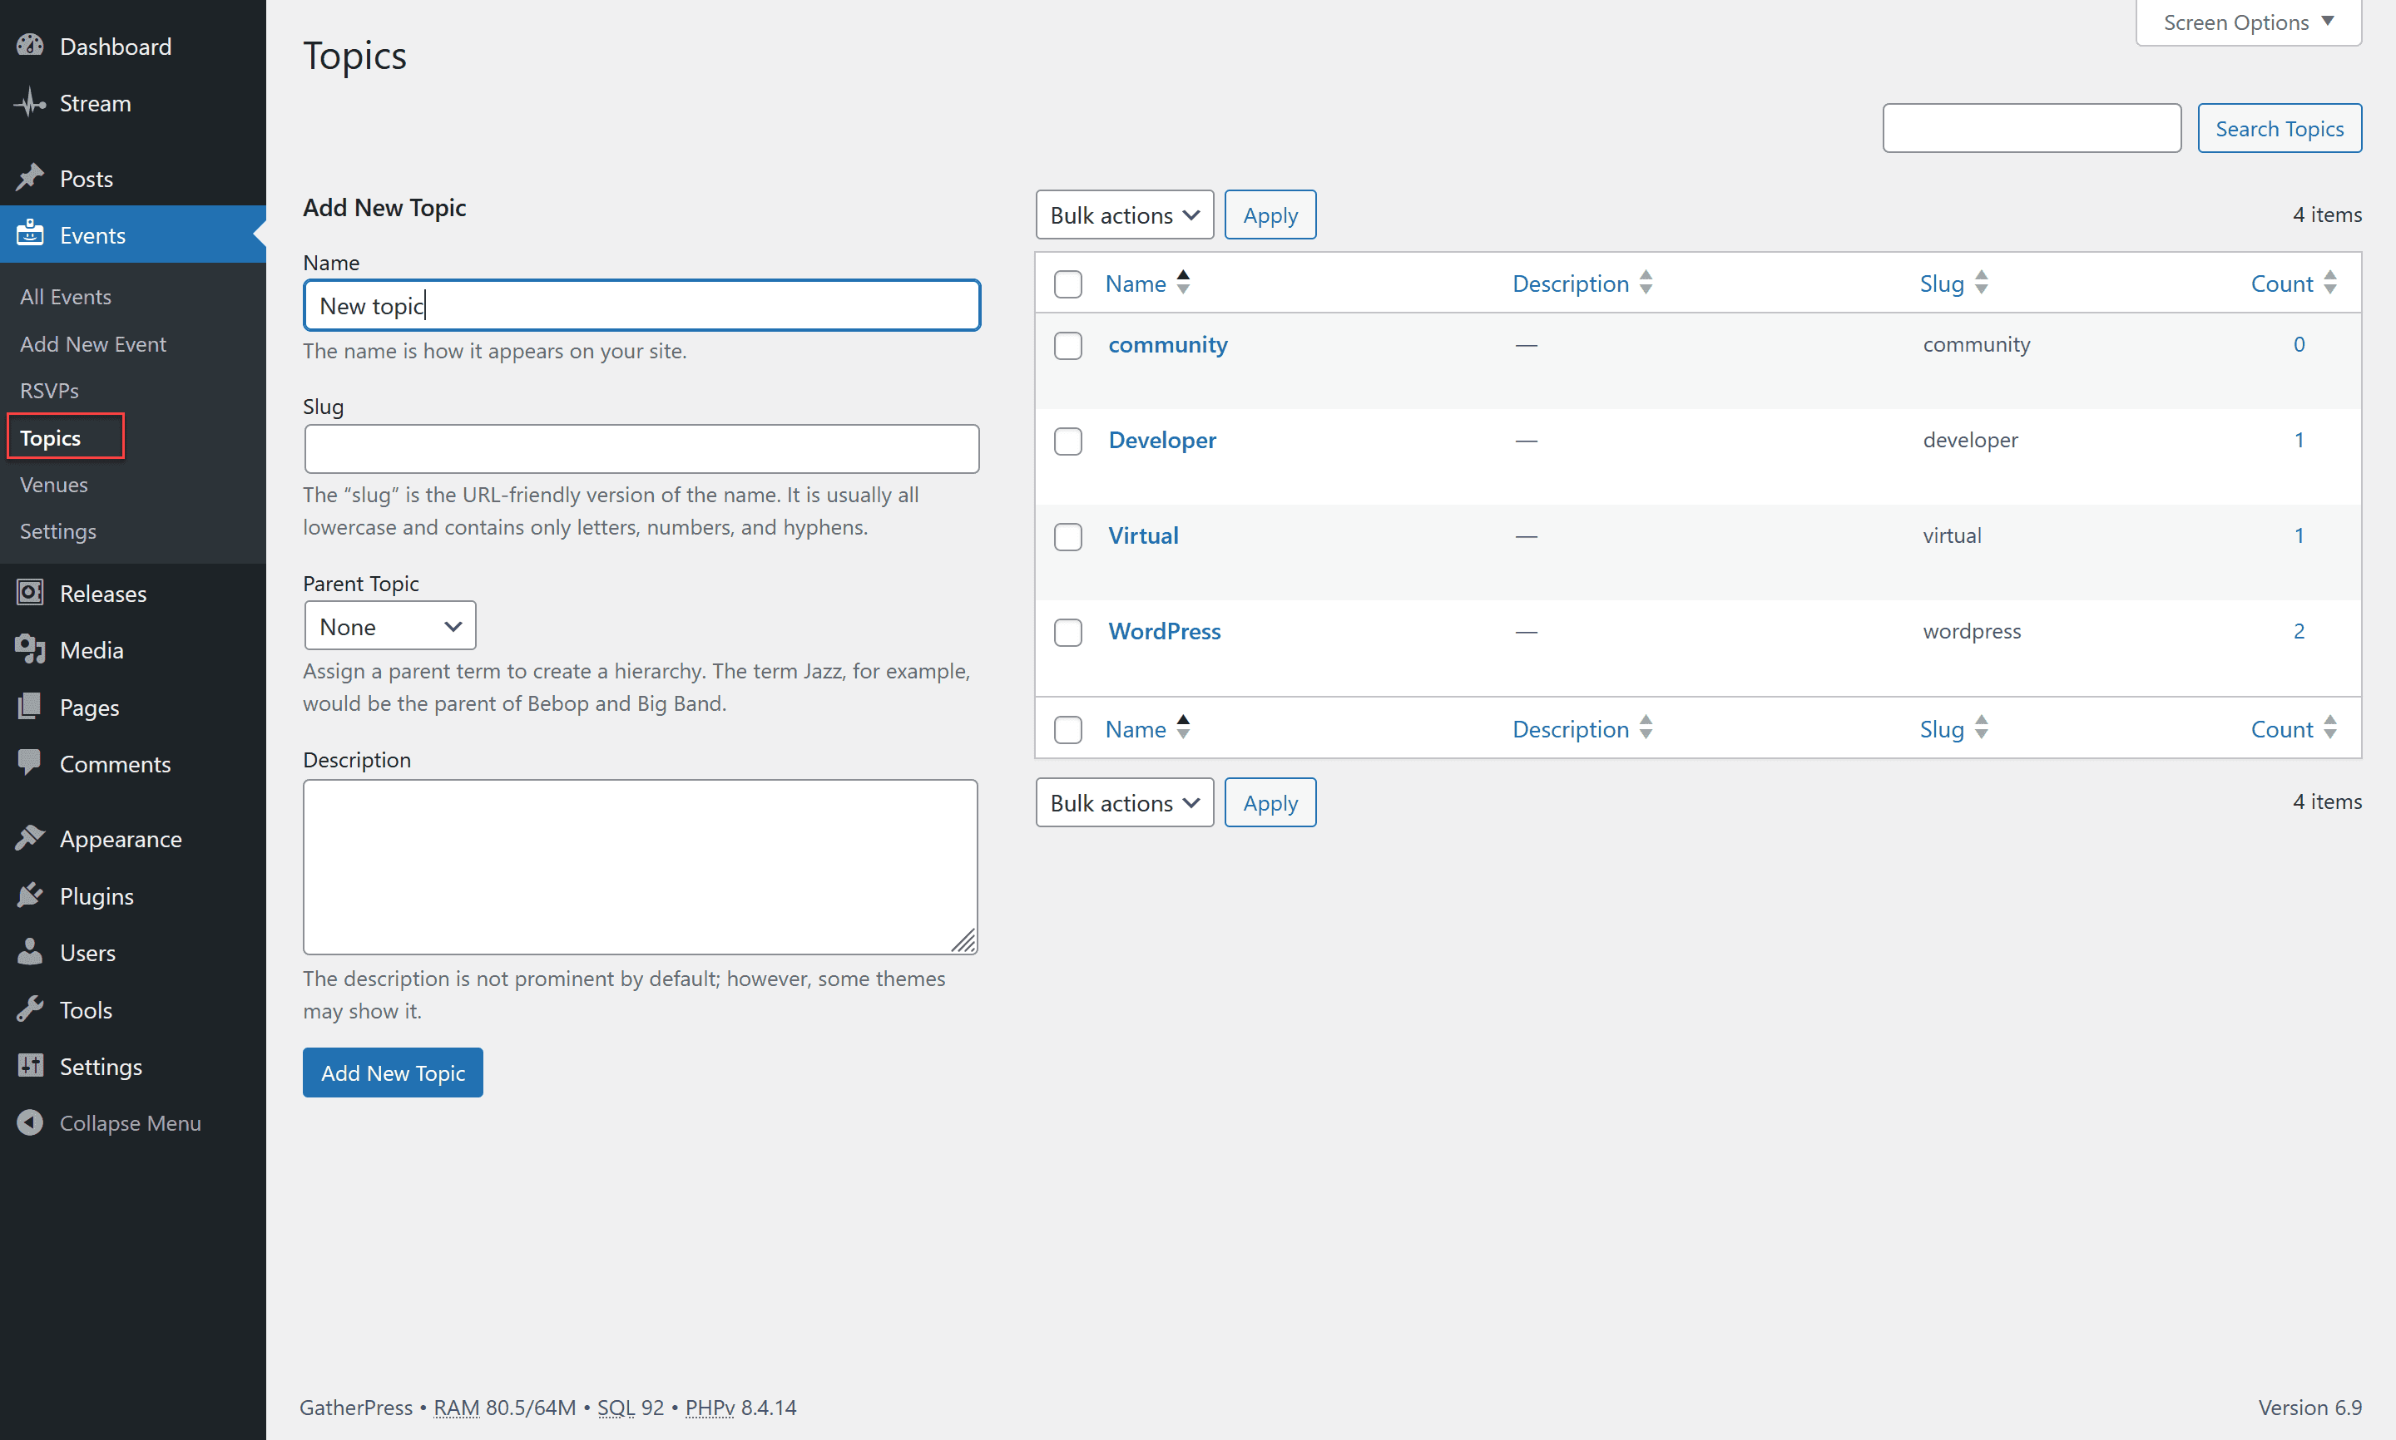Click the Plugins plug icon
Image resolution: width=2396 pixels, height=1440 pixels.
tap(30, 895)
